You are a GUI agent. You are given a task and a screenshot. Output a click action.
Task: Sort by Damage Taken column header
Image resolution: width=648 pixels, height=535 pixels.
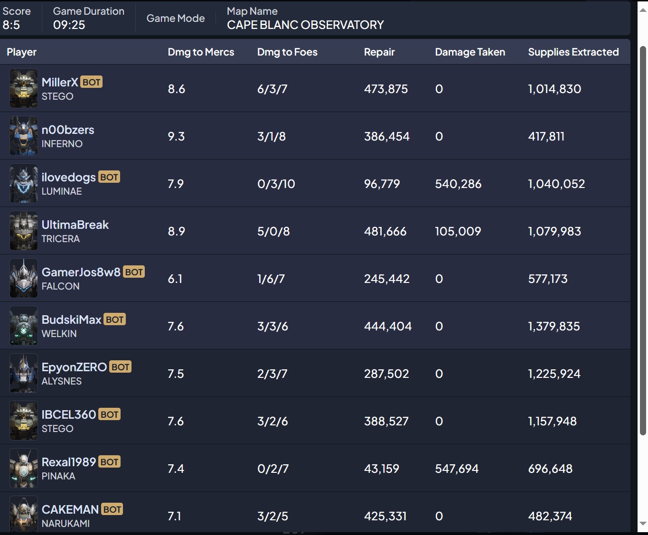[470, 52]
